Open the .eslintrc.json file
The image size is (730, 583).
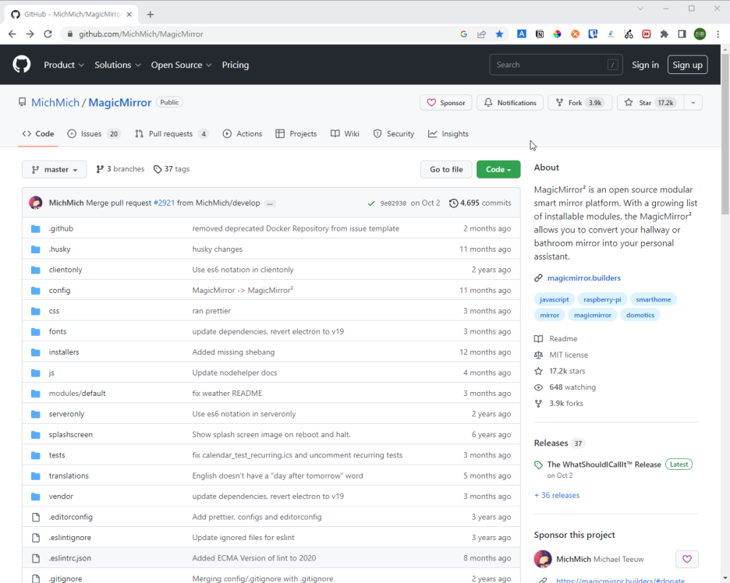(x=70, y=558)
